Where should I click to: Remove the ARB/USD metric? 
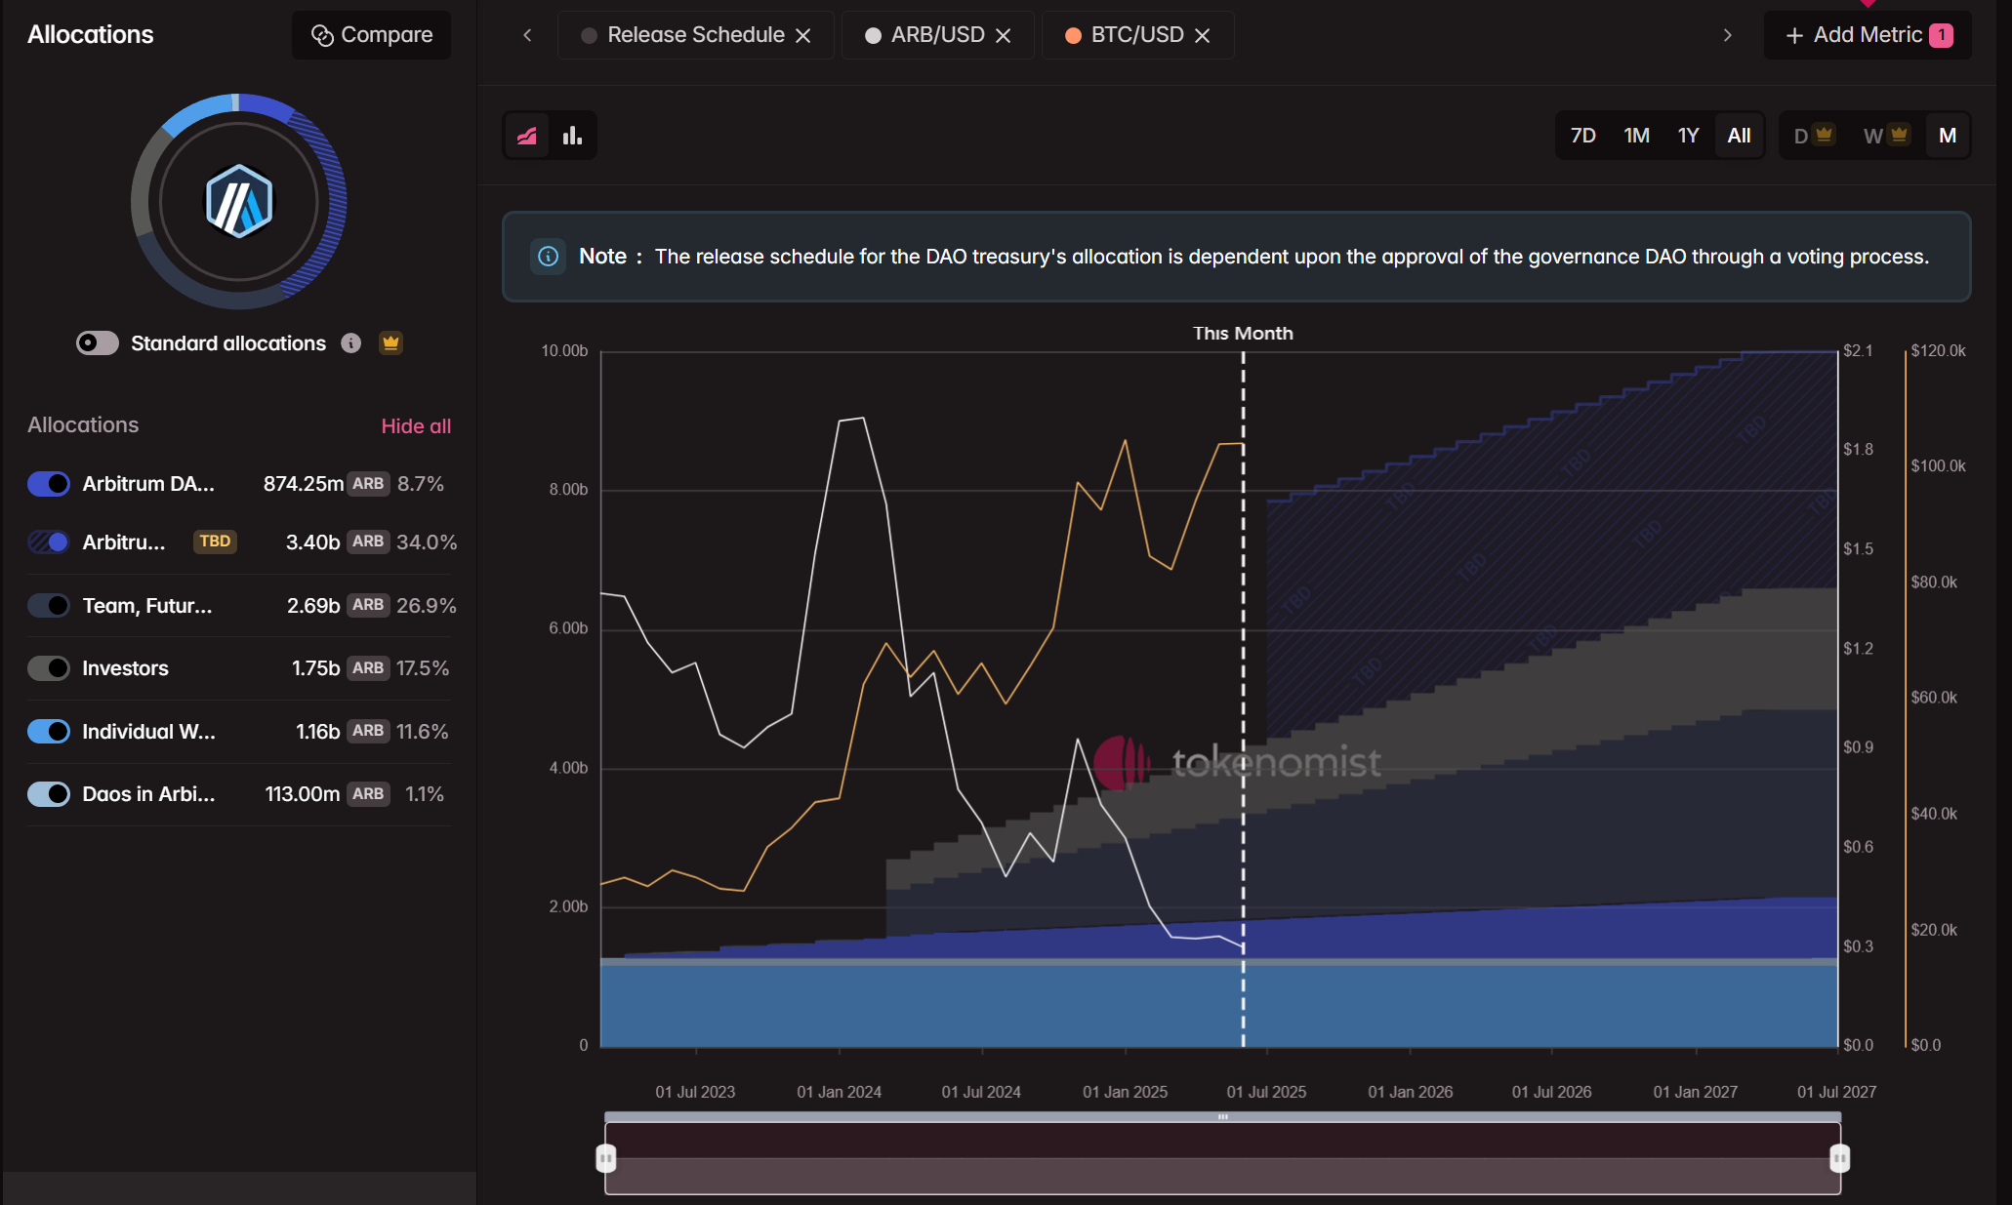(1004, 36)
